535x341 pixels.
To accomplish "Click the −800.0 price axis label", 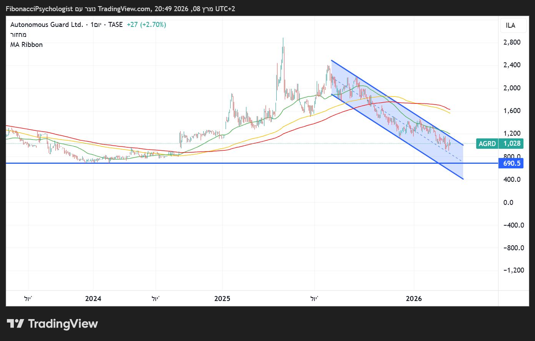I will tap(513, 248).
